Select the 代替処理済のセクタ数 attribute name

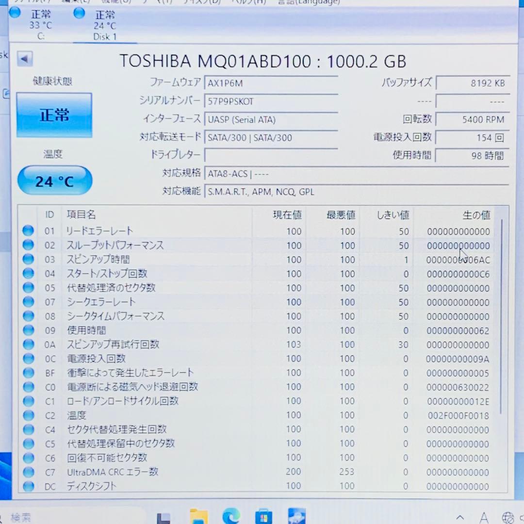[111, 287]
